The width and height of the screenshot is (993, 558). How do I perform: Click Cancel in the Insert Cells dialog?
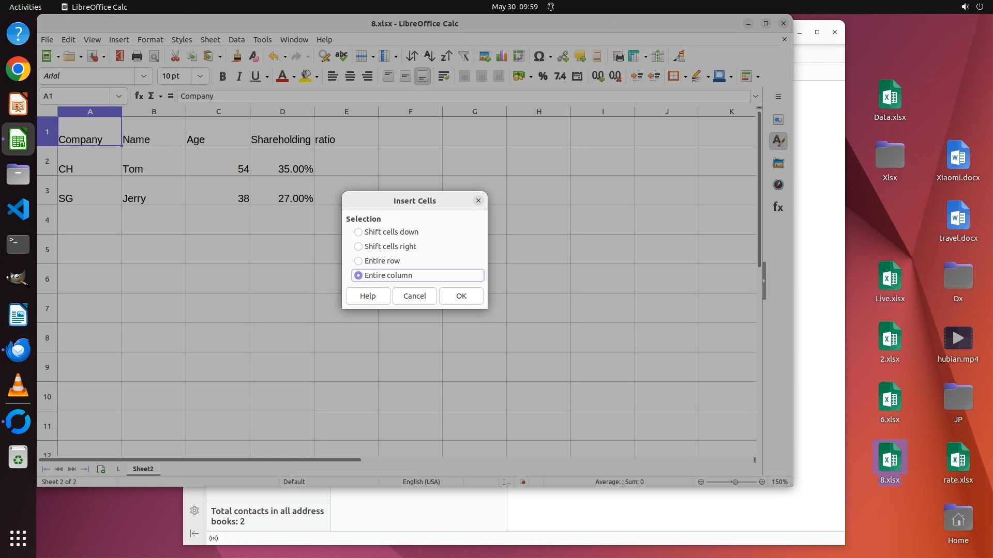414,296
